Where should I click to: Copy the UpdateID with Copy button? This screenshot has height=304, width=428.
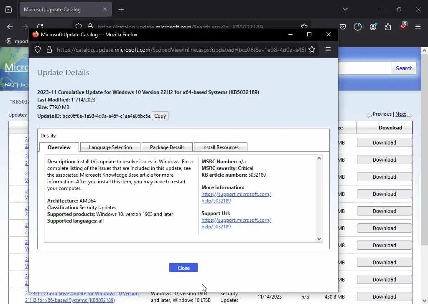click(160, 116)
